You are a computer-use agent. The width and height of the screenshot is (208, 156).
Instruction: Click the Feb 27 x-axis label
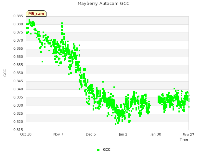coord(188,135)
